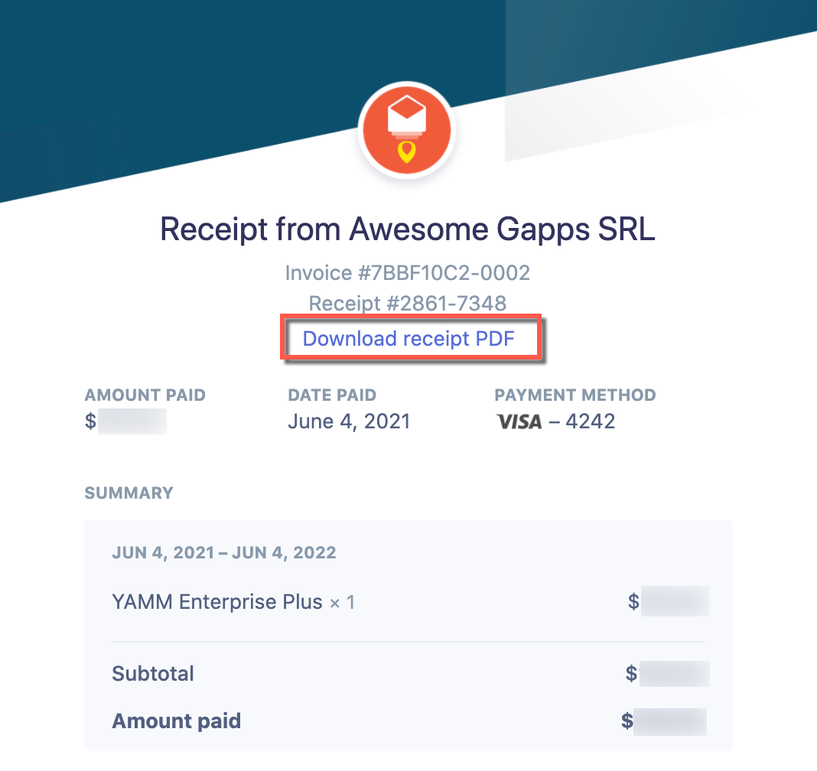
Task: Click the VISA card brand logo
Action: click(x=519, y=421)
